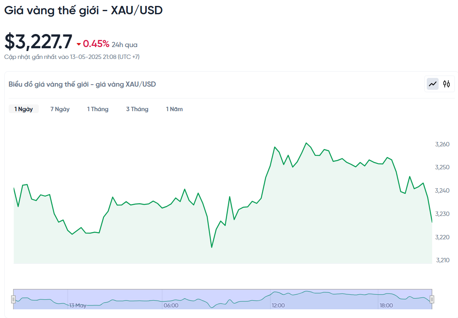Click the 0.45% change percentage

[96, 44]
